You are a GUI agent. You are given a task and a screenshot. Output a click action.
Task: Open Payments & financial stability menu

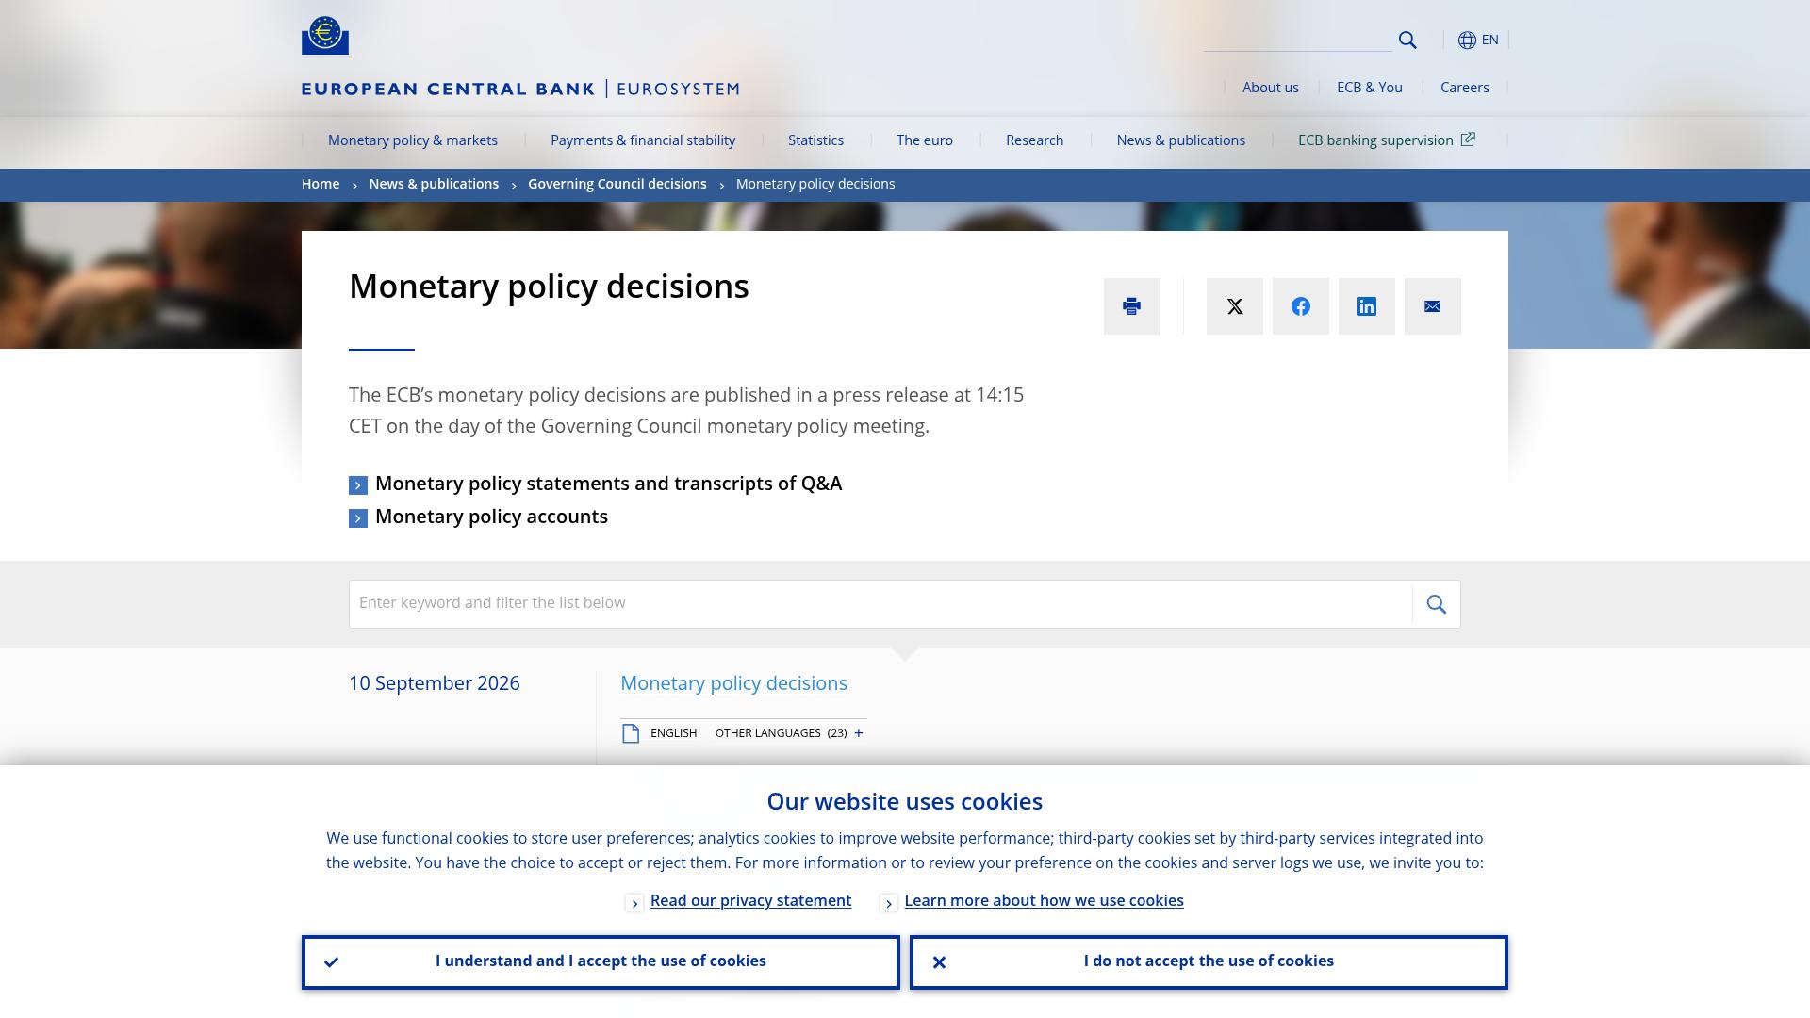pos(643,140)
